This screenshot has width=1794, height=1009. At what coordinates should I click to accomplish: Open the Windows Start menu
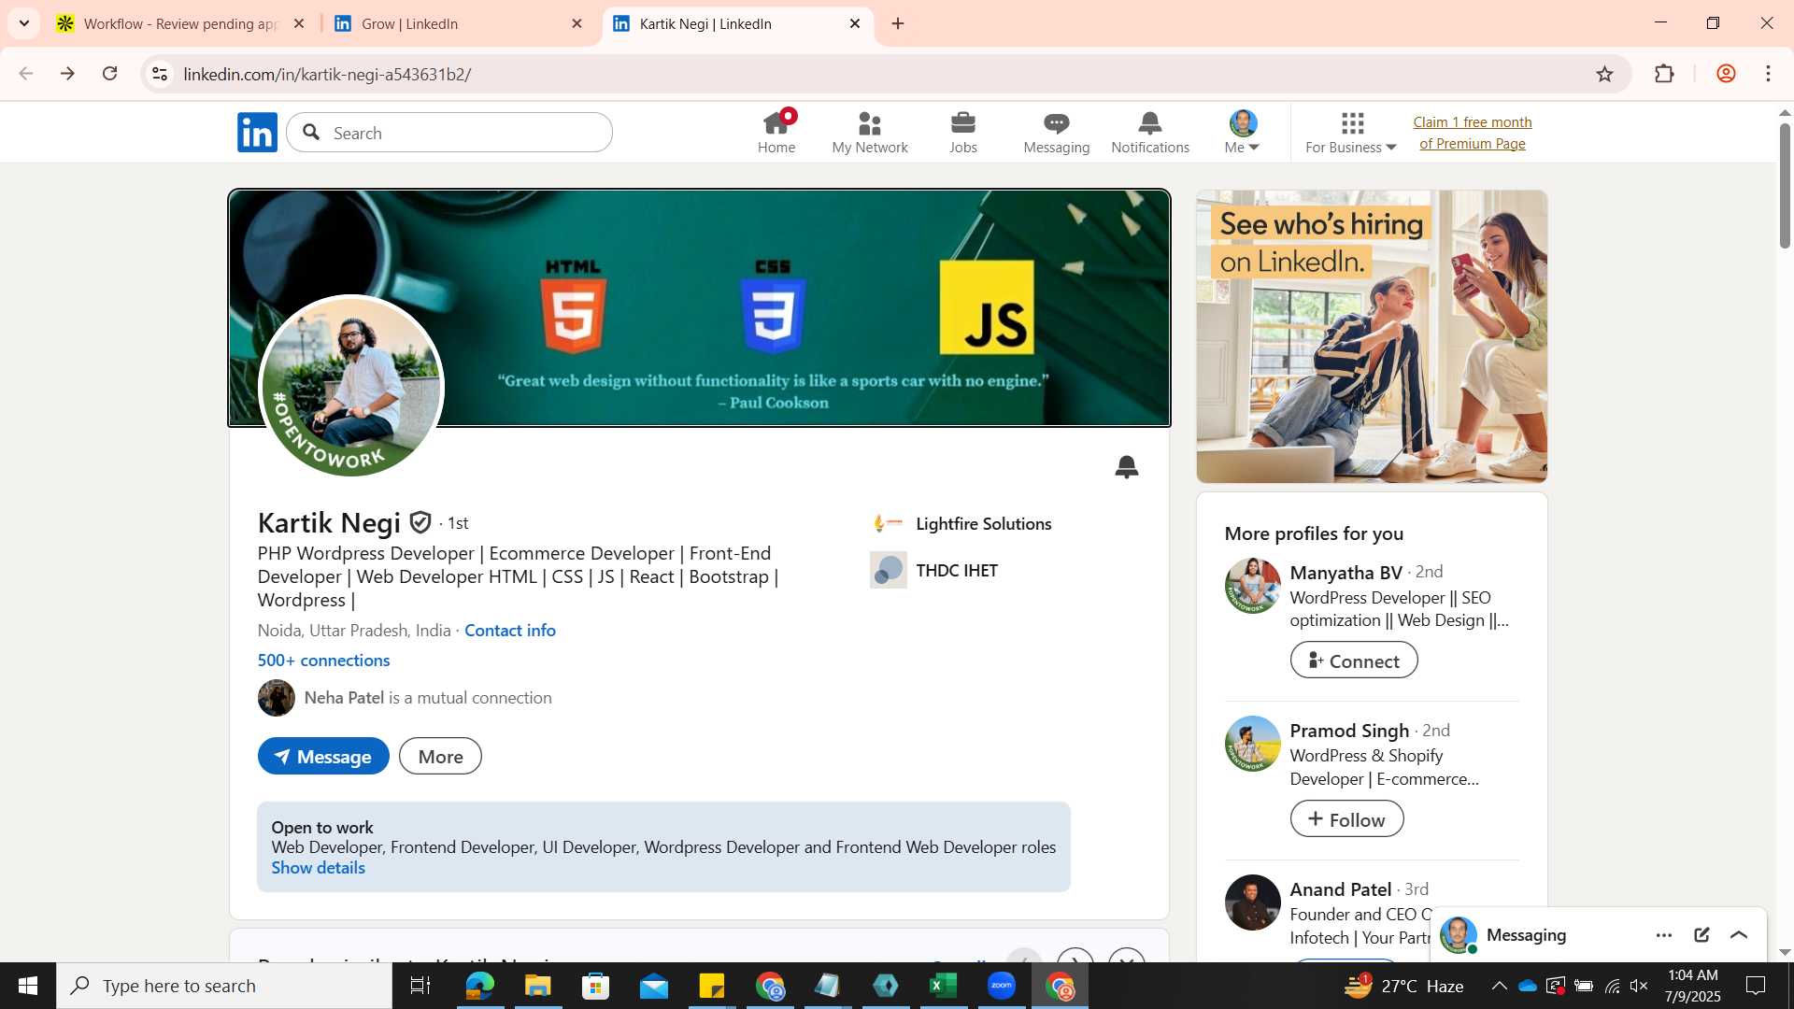tap(28, 986)
